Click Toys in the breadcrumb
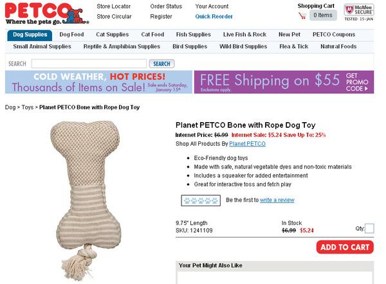This screenshot has height=284, width=386. click(28, 107)
